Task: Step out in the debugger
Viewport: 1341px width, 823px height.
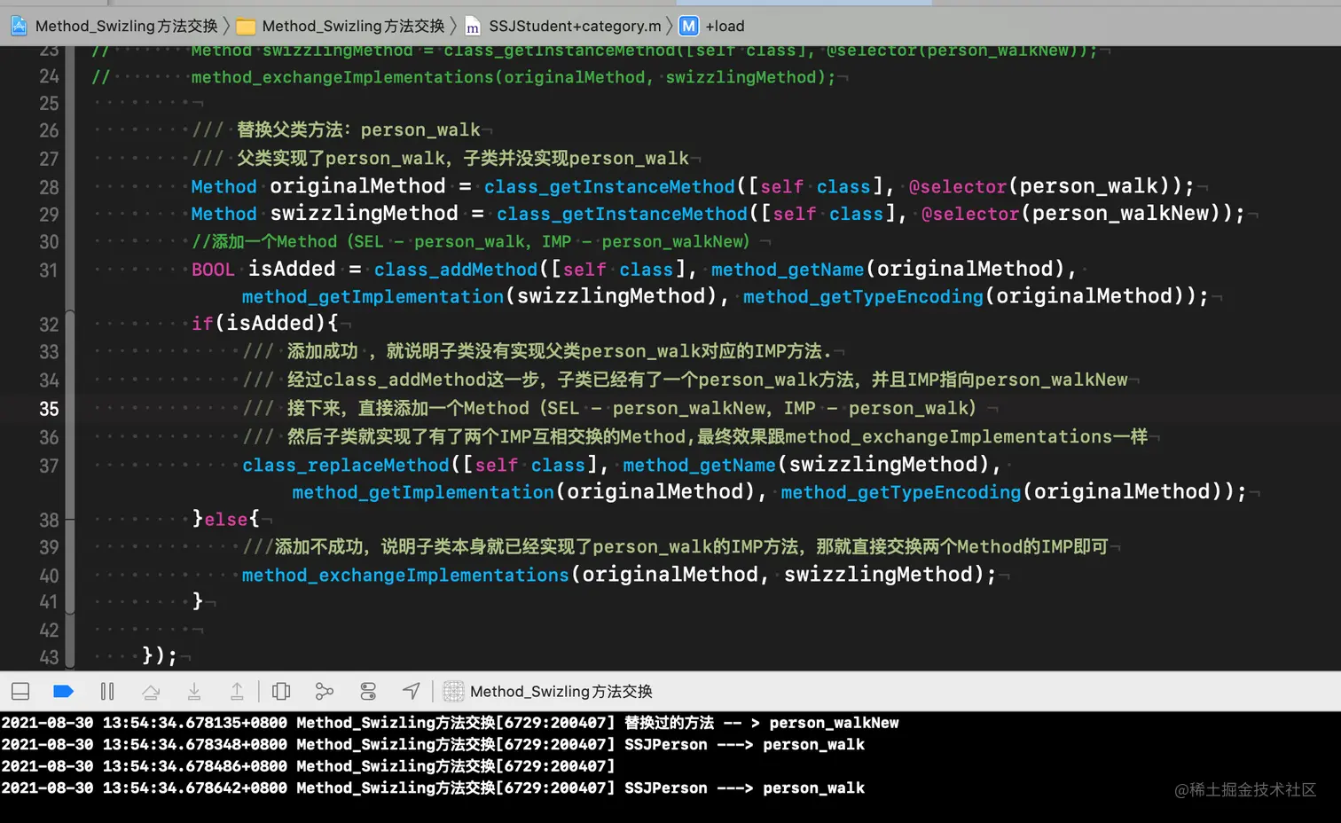Action: tap(237, 692)
